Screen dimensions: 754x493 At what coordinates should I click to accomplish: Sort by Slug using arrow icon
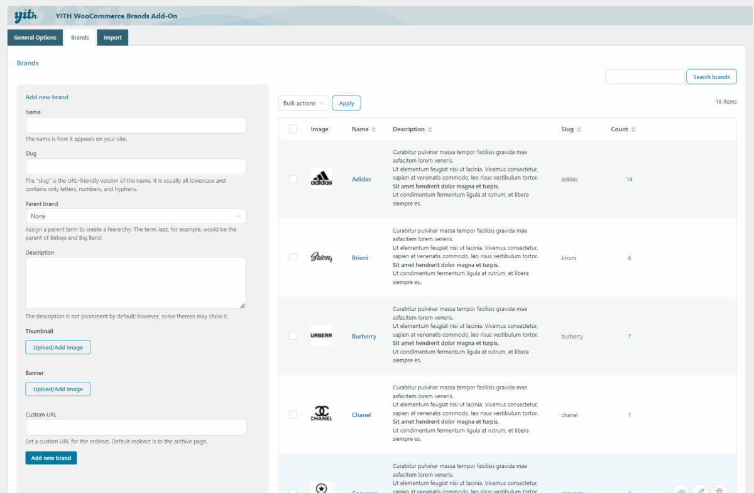click(x=579, y=129)
